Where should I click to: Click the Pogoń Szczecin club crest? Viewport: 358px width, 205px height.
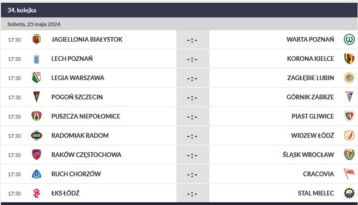coord(36,97)
